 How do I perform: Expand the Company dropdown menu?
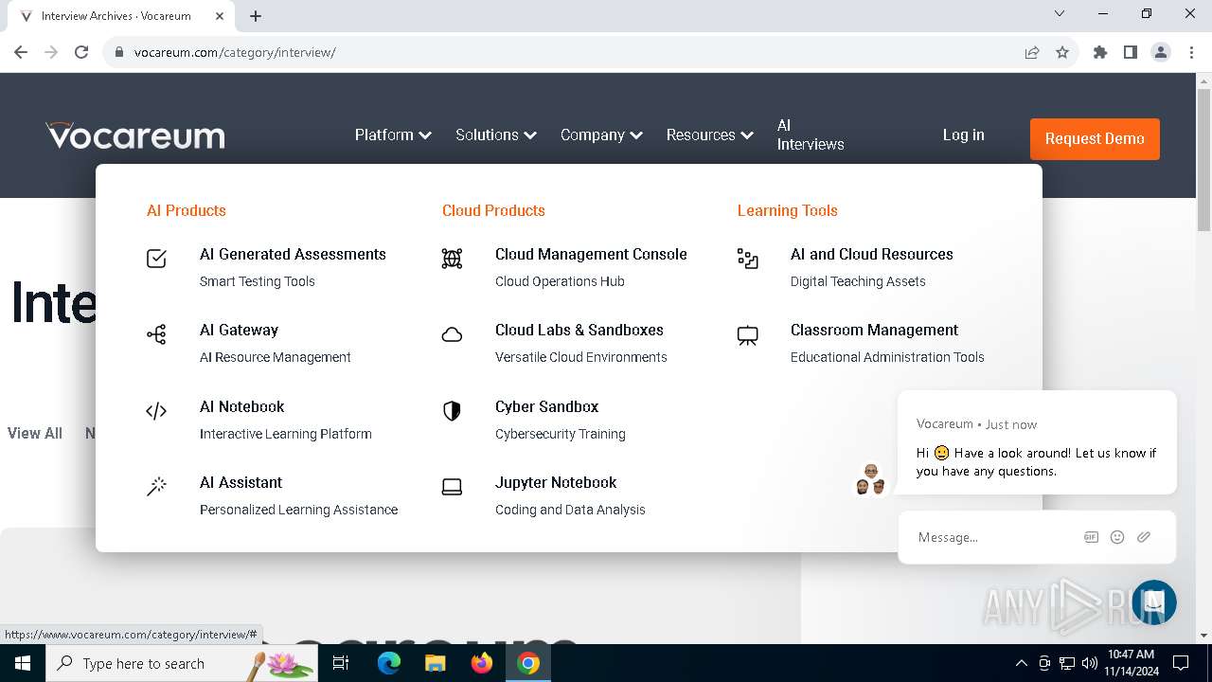pos(601,135)
